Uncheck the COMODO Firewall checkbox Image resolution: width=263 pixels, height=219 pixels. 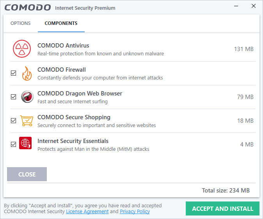pyautogui.click(x=13, y=73)
